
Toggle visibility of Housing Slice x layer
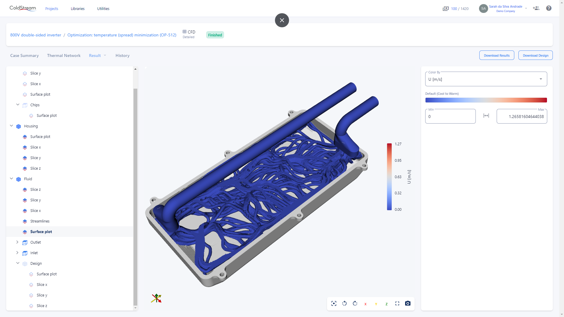[x=25, y=147]
